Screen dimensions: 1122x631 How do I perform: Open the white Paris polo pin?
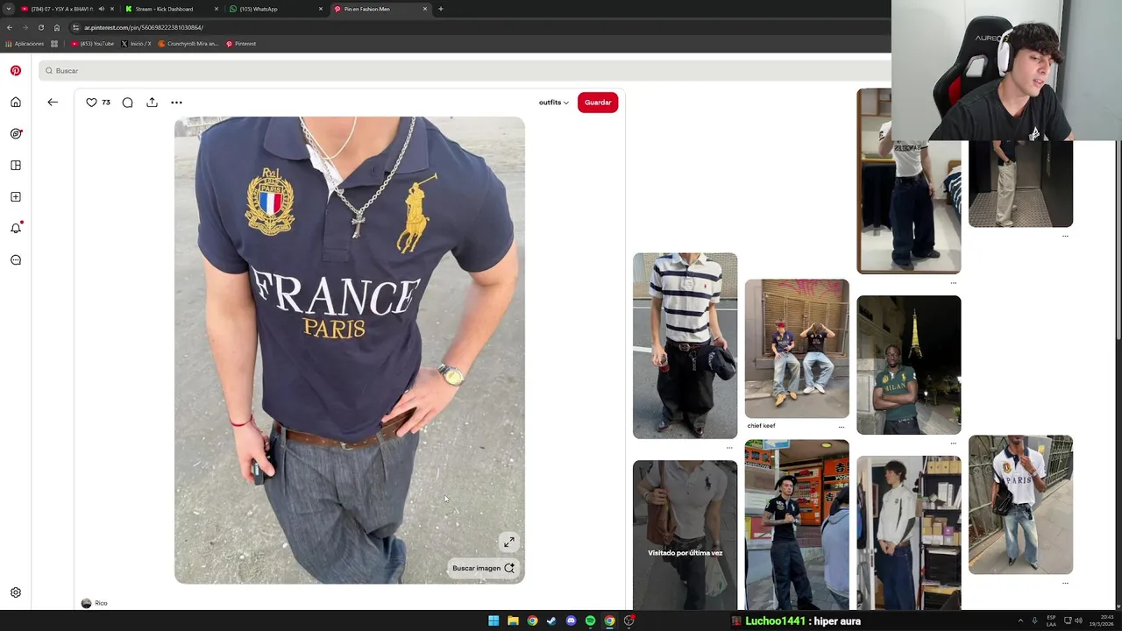point(1020,504)
